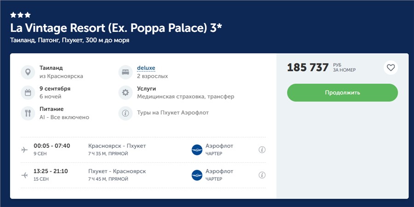Click Медицинская страховка, трансфер services text
Viewport: 414px width, 207px height.
(x=185, y=97)
